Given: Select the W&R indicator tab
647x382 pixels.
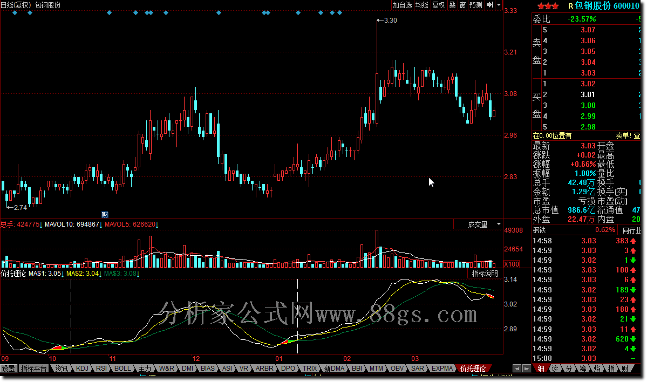Looking at the screenshot, I should pyautogui.click(x=167, y=369).
